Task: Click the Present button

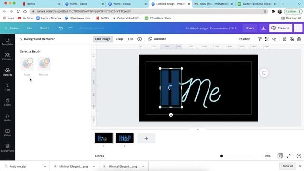Action: [281, 28]
